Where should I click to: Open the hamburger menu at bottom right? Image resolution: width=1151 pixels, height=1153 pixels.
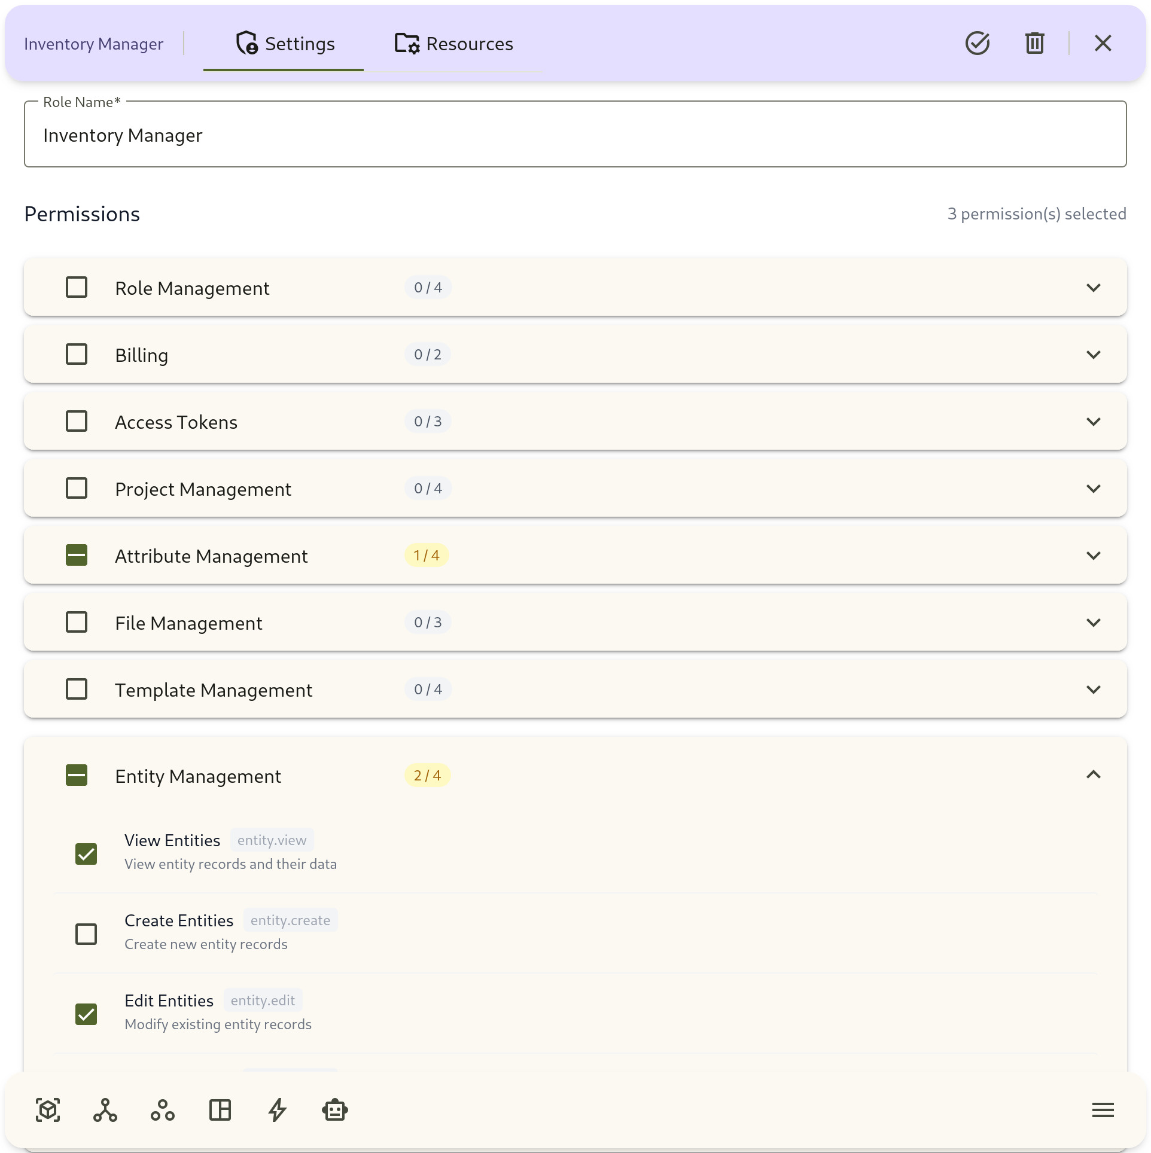point(1103,1110)
